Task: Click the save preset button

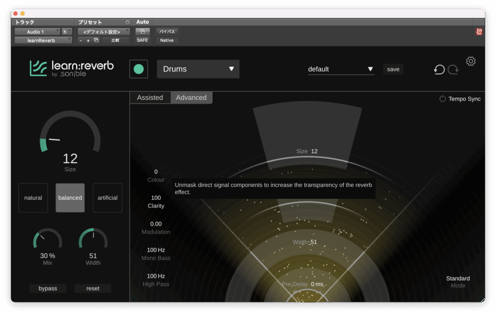Action: (x=393, y=69)
